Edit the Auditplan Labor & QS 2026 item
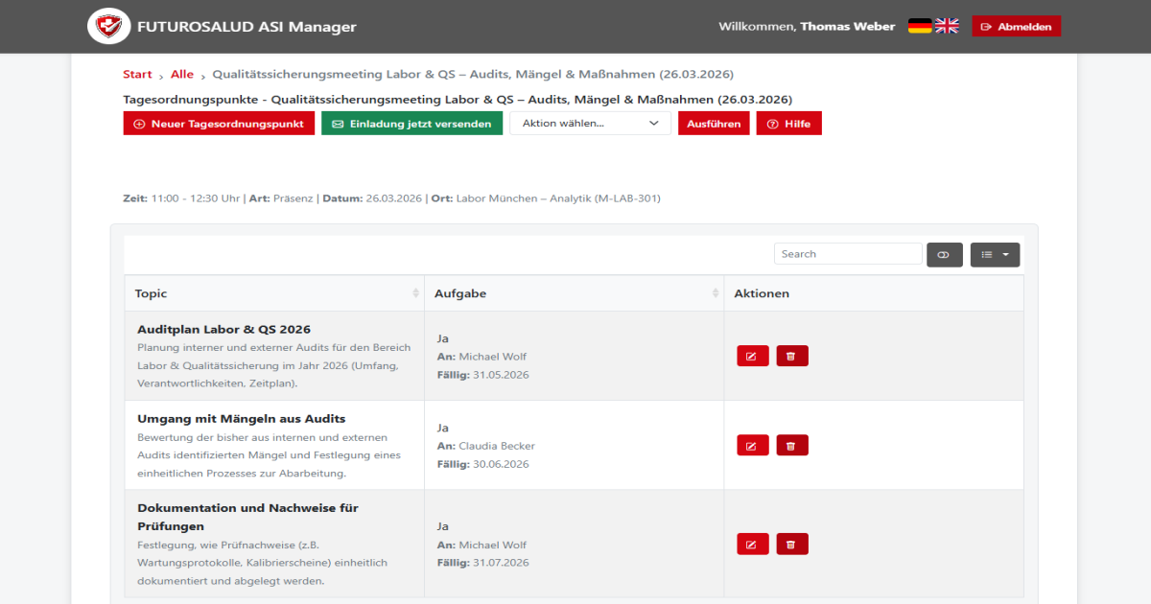 pos(752,357)
